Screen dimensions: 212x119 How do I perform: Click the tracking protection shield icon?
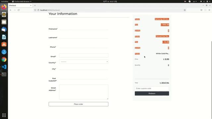click(x=35, y=10)
